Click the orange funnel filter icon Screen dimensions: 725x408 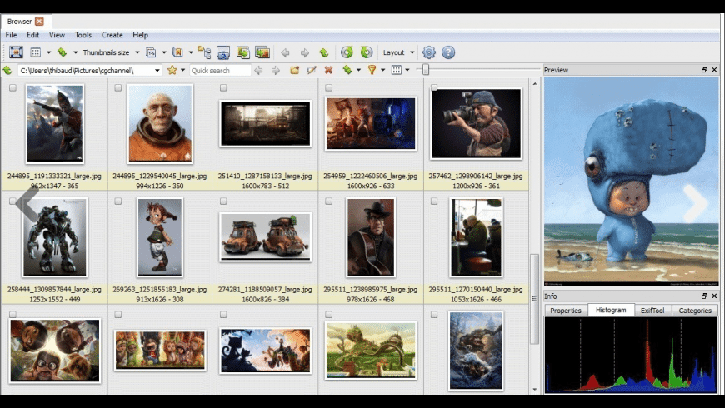[x=372, y=71]
